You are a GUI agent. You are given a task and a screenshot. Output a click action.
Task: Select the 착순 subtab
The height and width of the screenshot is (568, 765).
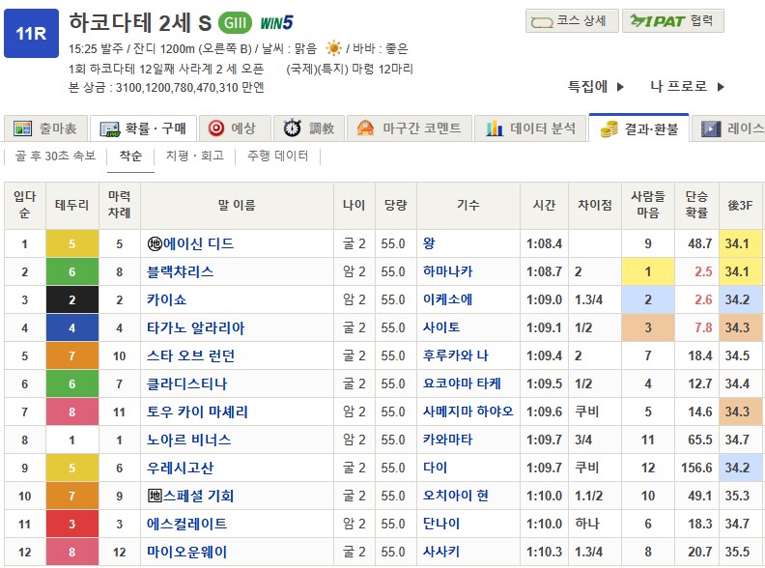[x=130, y=156]
